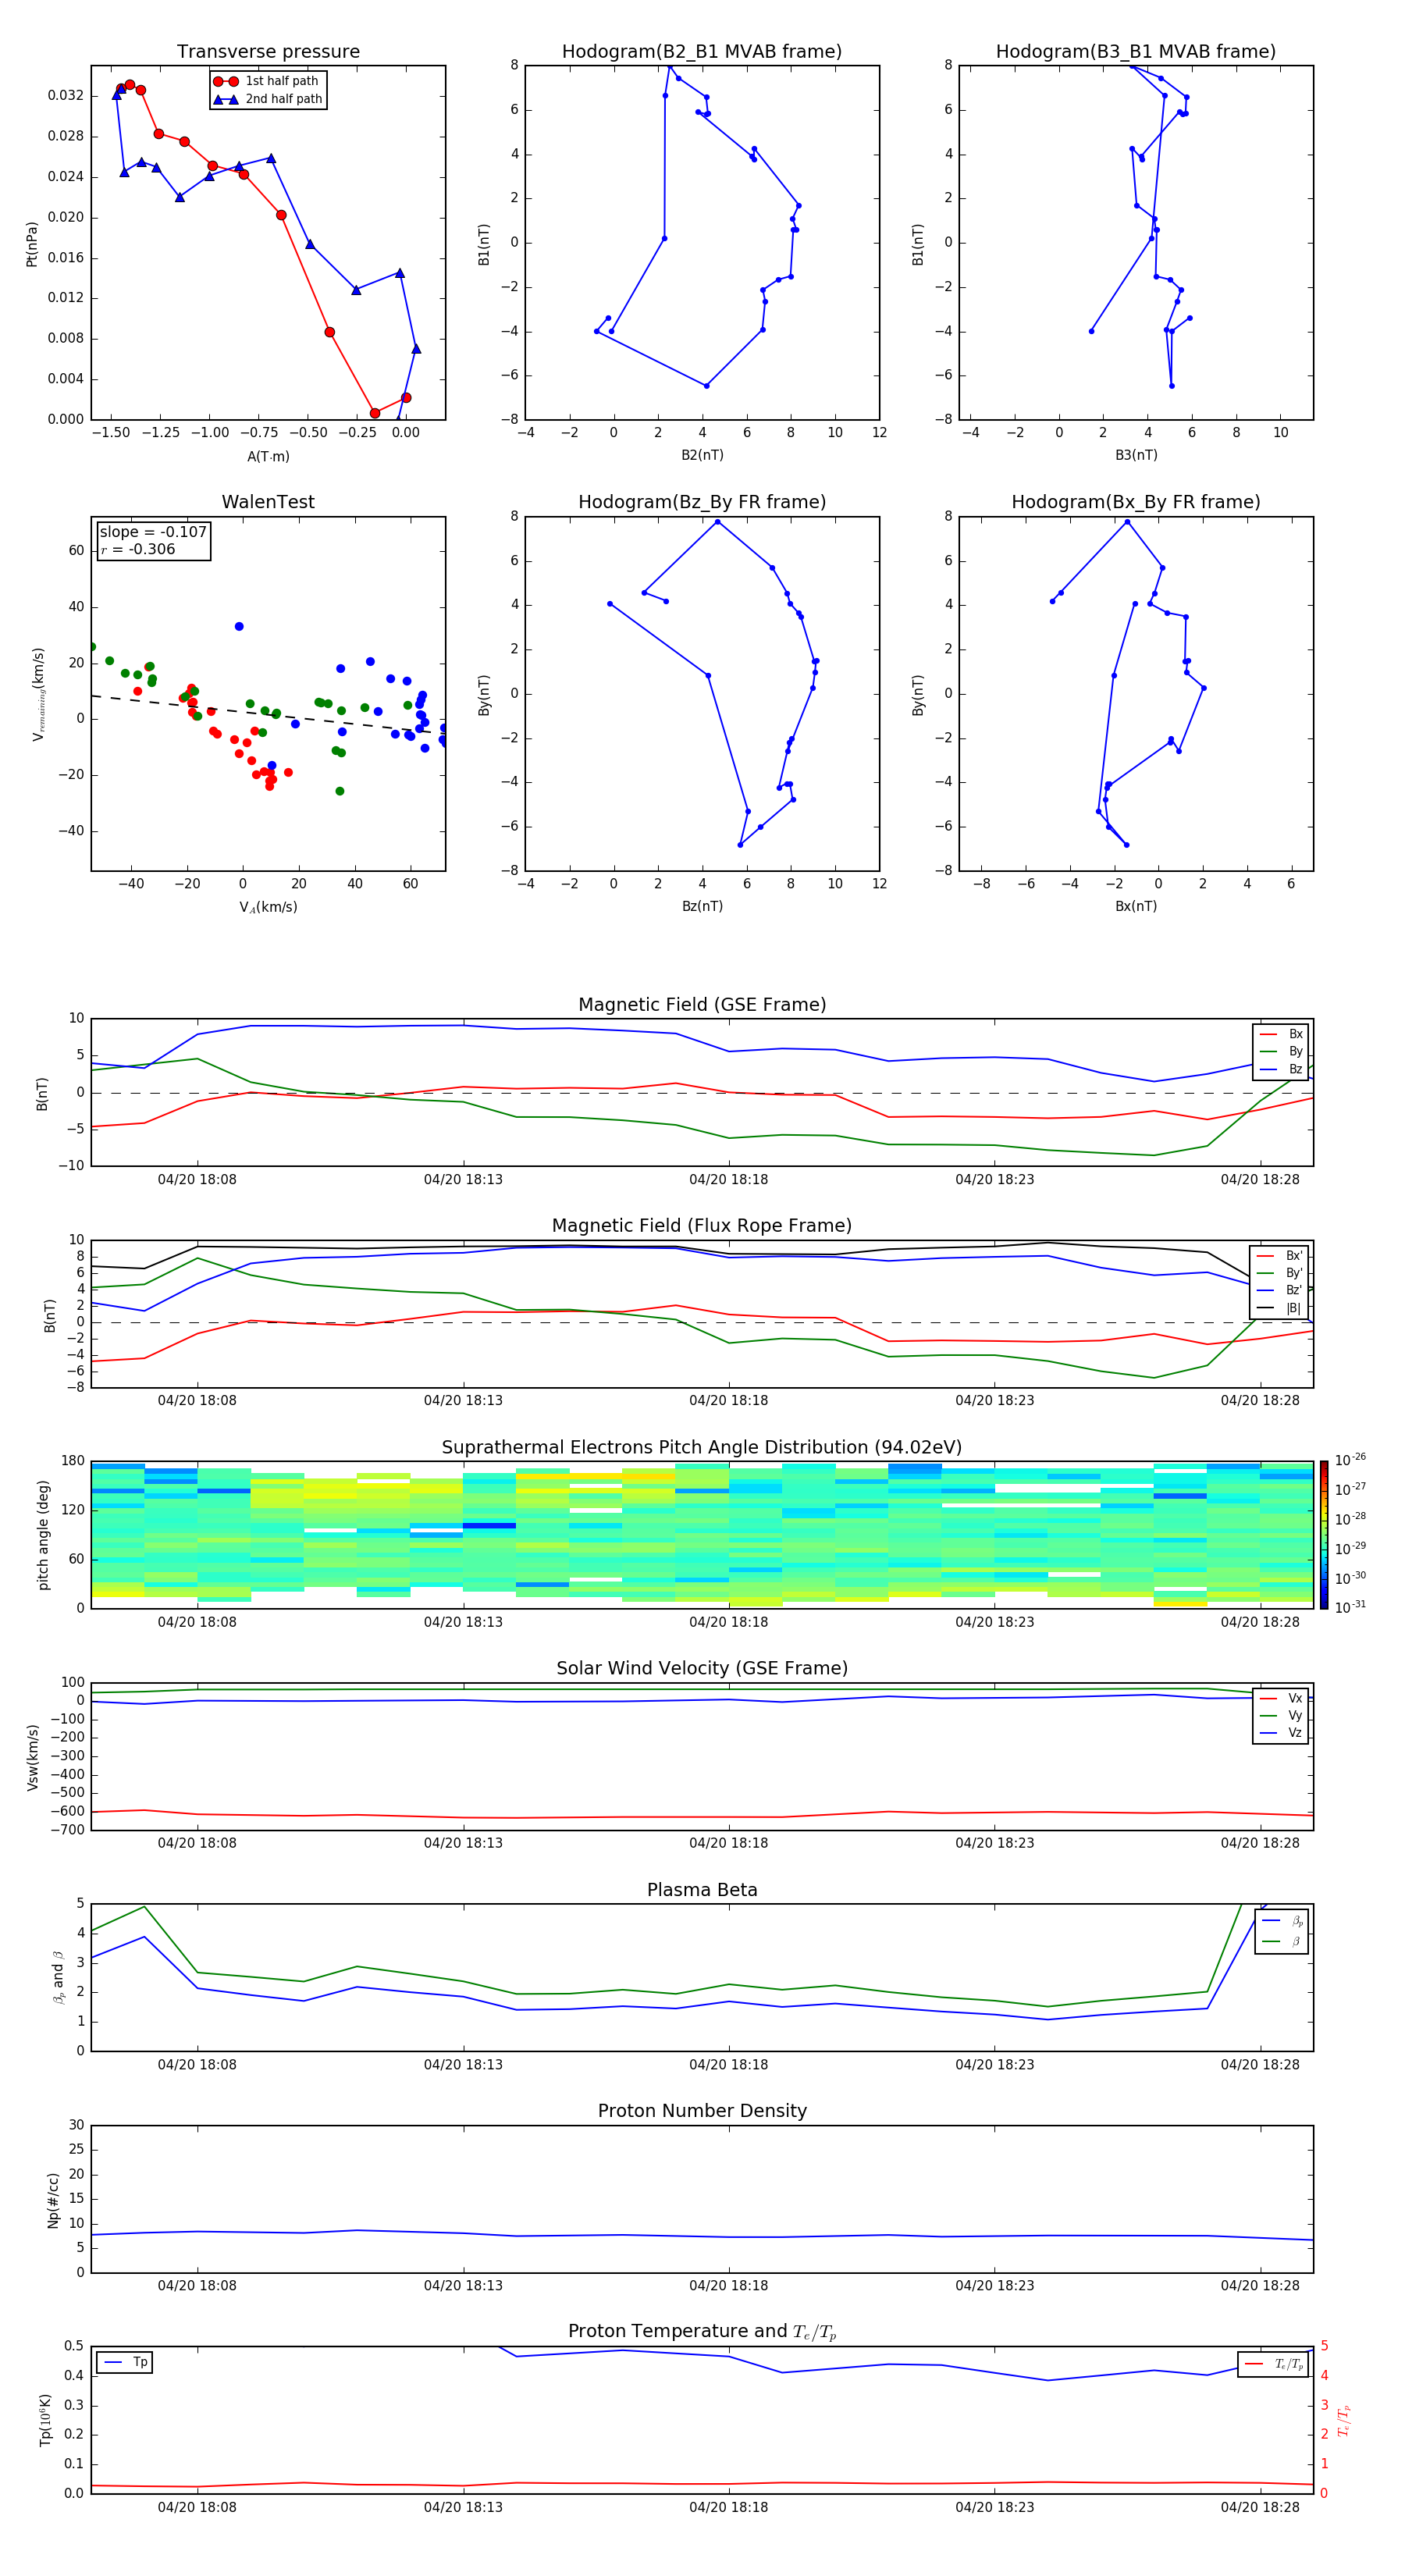The image size is (1405, 2576).
Task: Click 'Suprathermal Electrons Pitch Angle Distribution' title
Action: pyautogui.click(x=702, y=1448)
